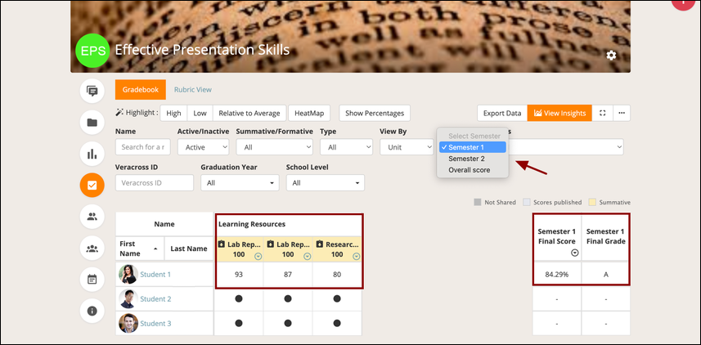Expand the View By Unit dropdown
This screenshot has height=345, width=701.
pos(406,147)
